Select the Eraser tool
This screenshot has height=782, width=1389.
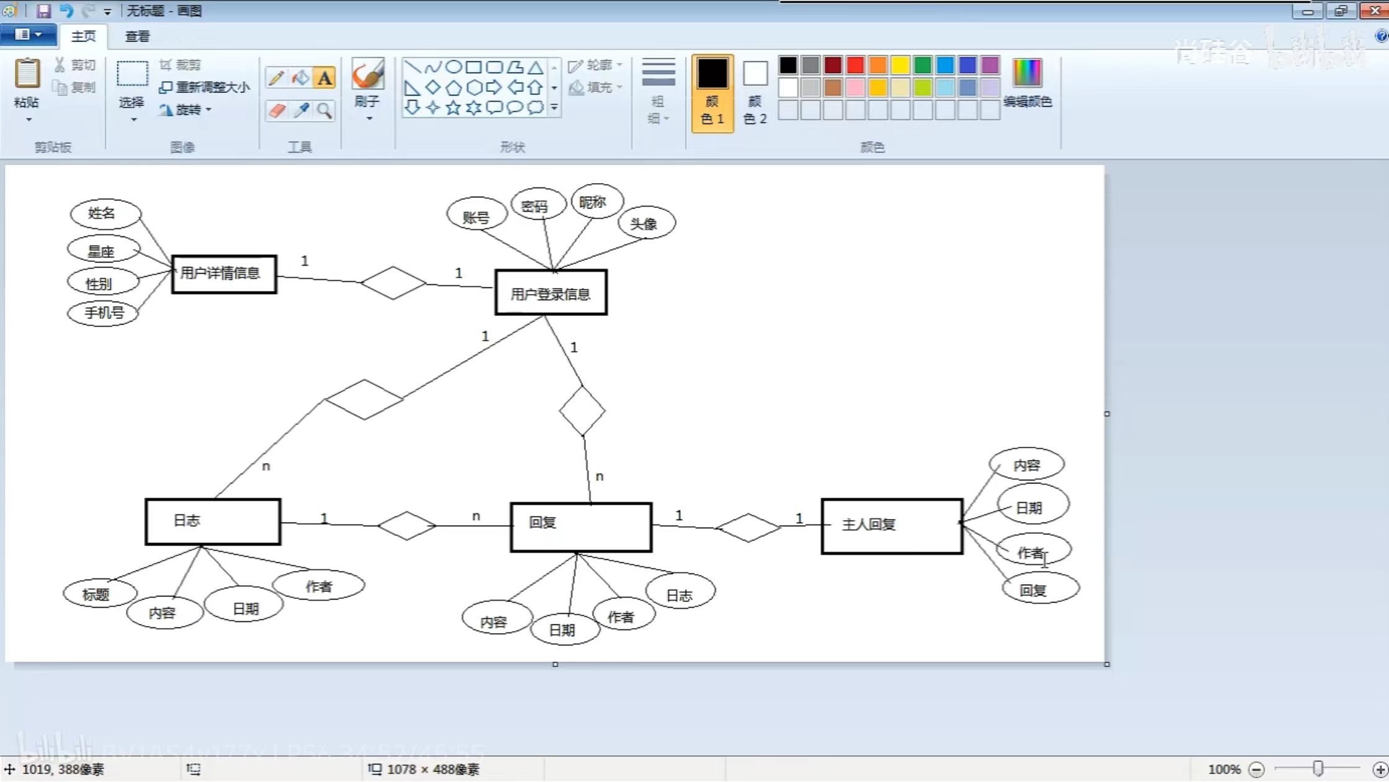click(277, 110)
